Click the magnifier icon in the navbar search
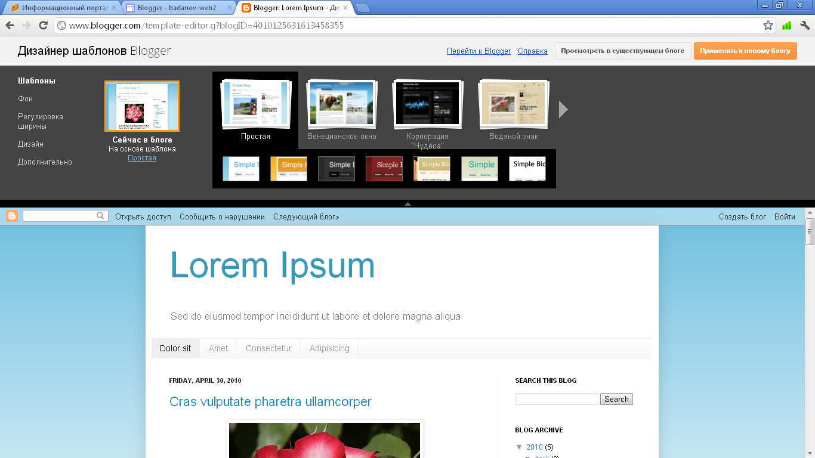 click(101, 216)
